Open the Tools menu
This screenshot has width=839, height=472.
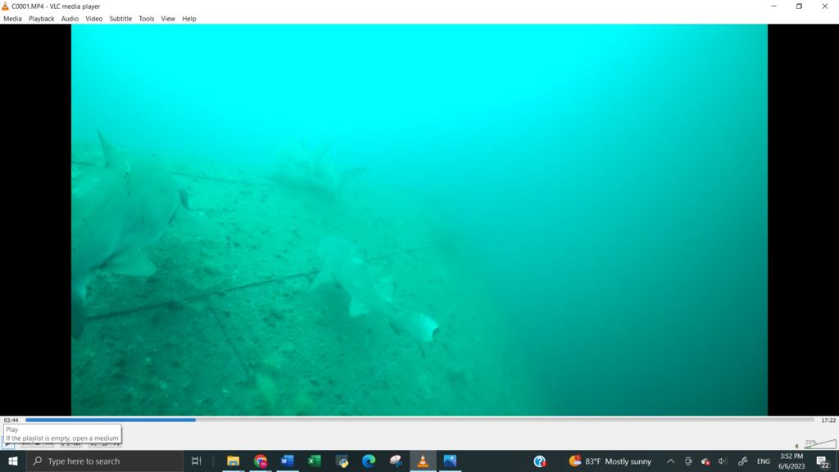[x=146, y=18]
